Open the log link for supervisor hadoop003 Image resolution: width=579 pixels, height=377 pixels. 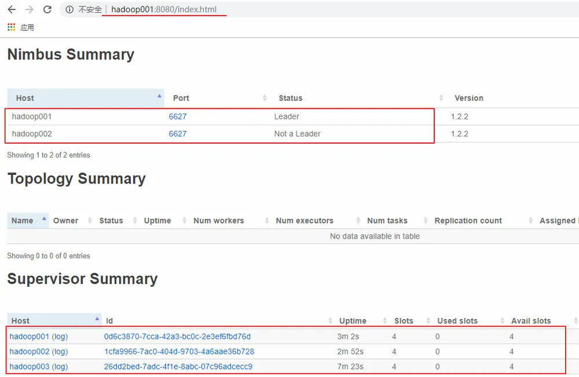[x=60, y=367]
